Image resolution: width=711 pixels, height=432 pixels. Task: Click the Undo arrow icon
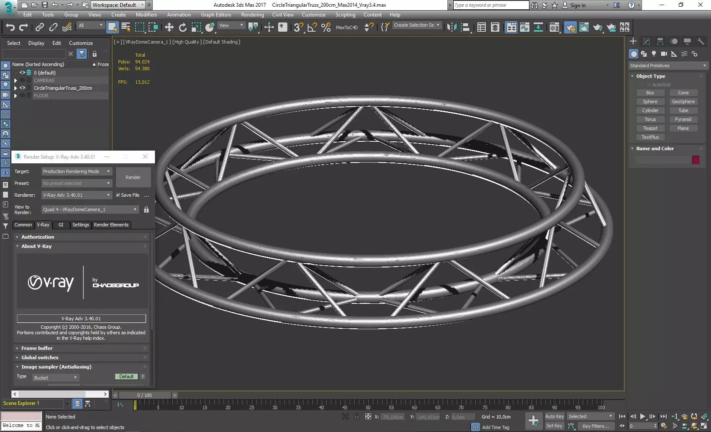pos(10,28)
